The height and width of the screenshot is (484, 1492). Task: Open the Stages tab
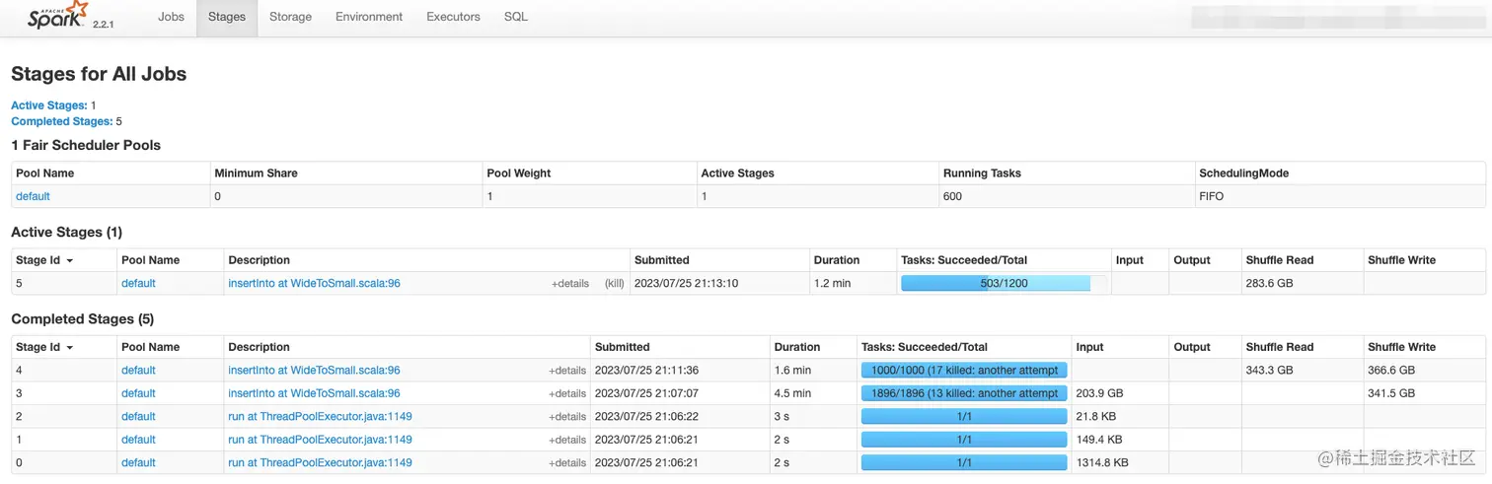coord(227,17)
